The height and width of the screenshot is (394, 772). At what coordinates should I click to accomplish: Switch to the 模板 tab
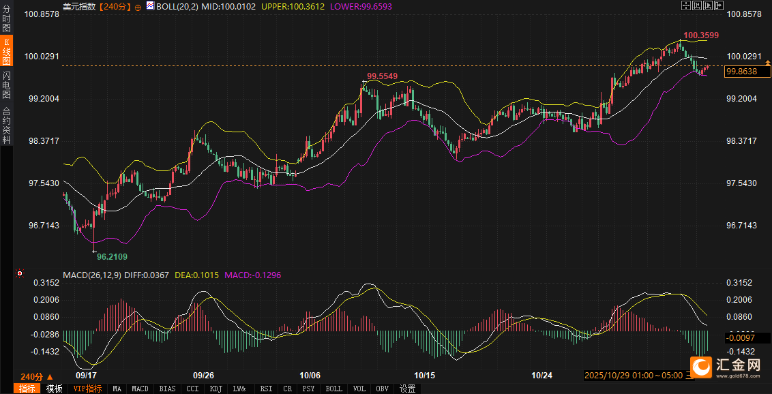[x=55, y=389]
